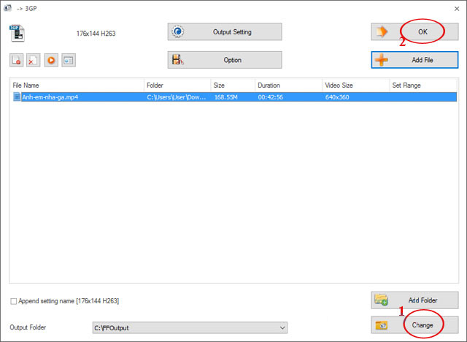Open the media file info icon

pos(68,61)
